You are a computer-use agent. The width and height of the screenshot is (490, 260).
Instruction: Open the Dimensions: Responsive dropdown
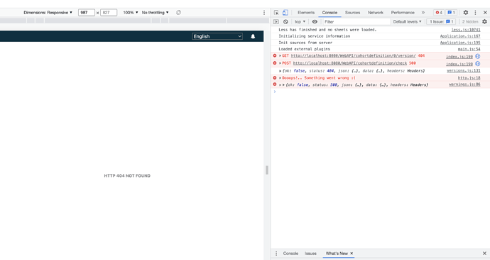click(48, 13)
